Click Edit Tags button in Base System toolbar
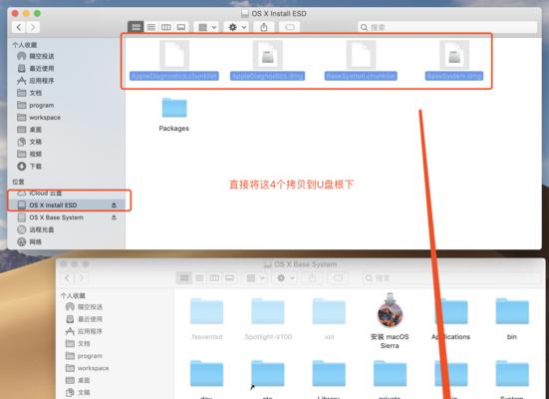 pyautogui.click(x=338, y=278)
